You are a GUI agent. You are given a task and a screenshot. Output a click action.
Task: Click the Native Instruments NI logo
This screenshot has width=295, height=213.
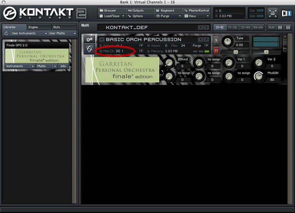pos(286,13)
